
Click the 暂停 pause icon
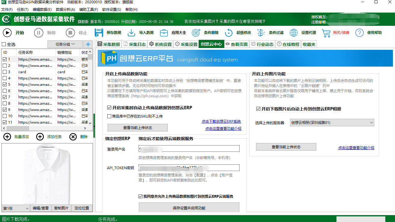[38, 33]
